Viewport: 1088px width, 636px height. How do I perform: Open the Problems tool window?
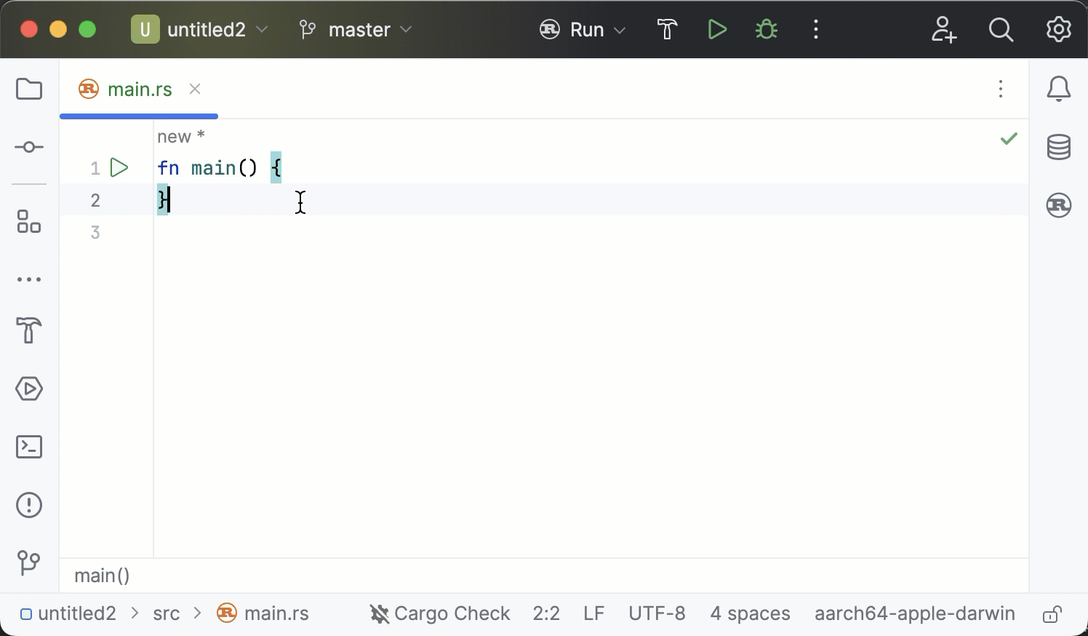tap(29, 505)
